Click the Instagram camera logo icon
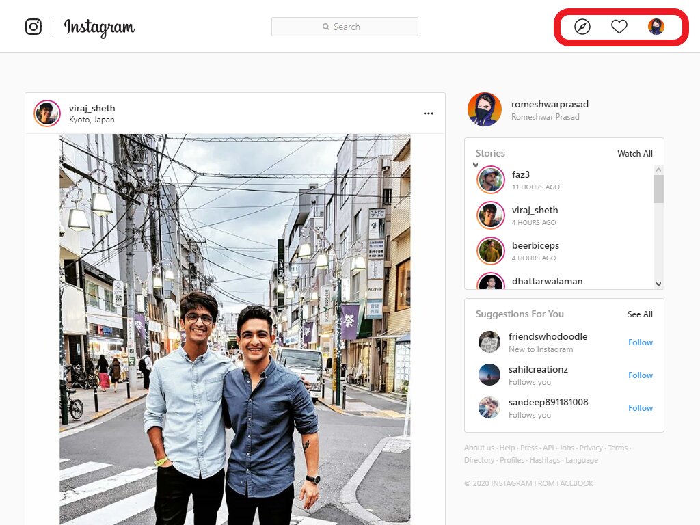700x525 pixels. point(33,27)
